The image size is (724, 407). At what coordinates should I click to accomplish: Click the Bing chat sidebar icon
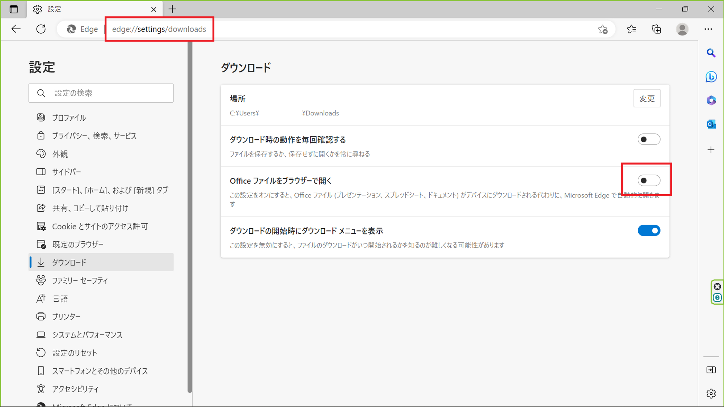tap(711, 77)
